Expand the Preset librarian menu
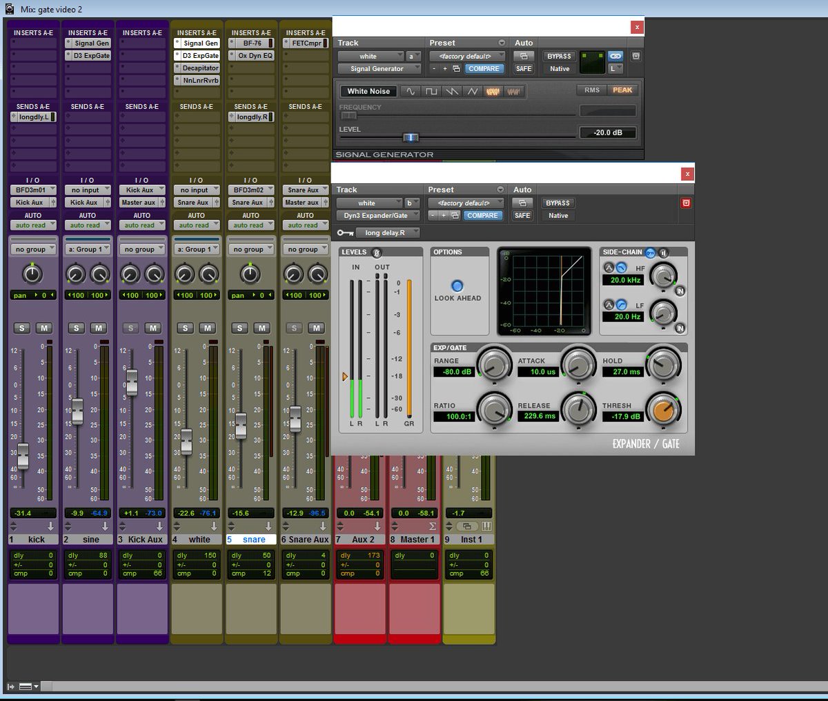Viewport: 828px width, 701px height. click(x=500, y=189)
